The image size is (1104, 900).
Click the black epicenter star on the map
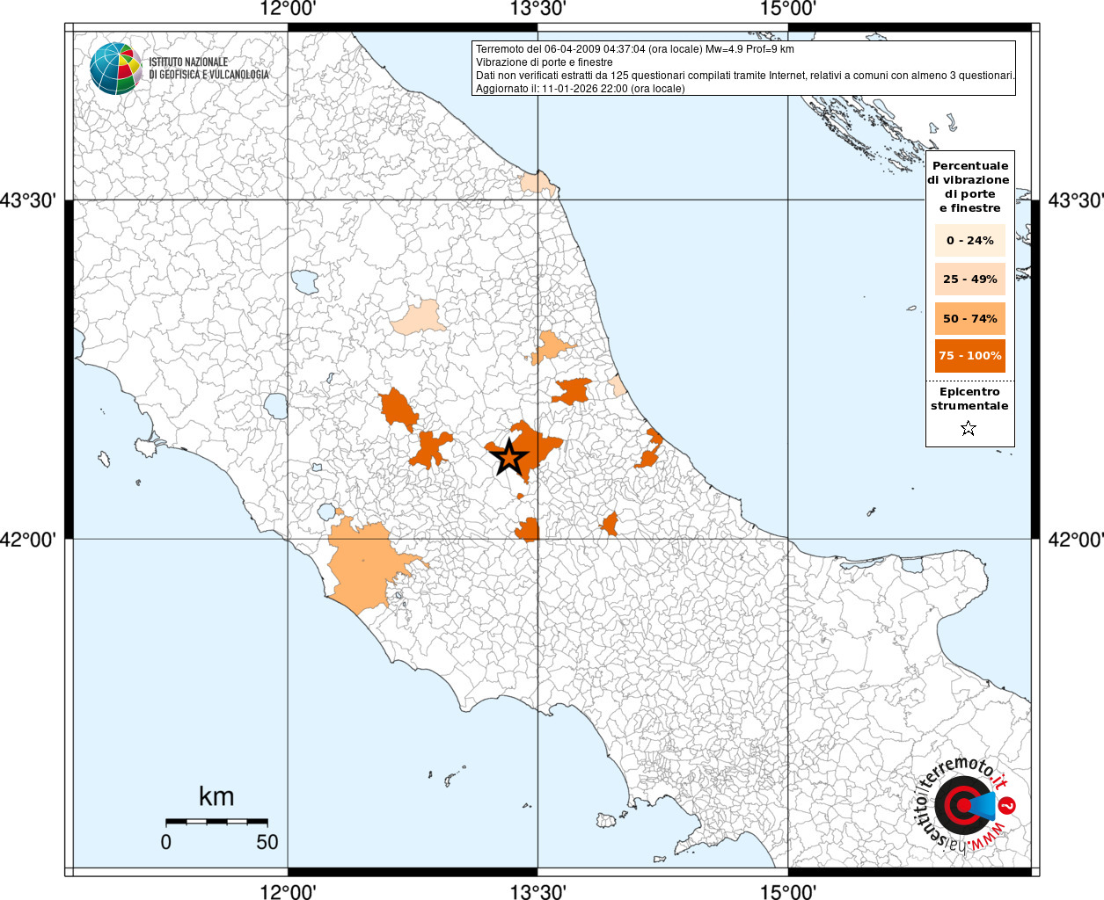click(x=508, y=457)
